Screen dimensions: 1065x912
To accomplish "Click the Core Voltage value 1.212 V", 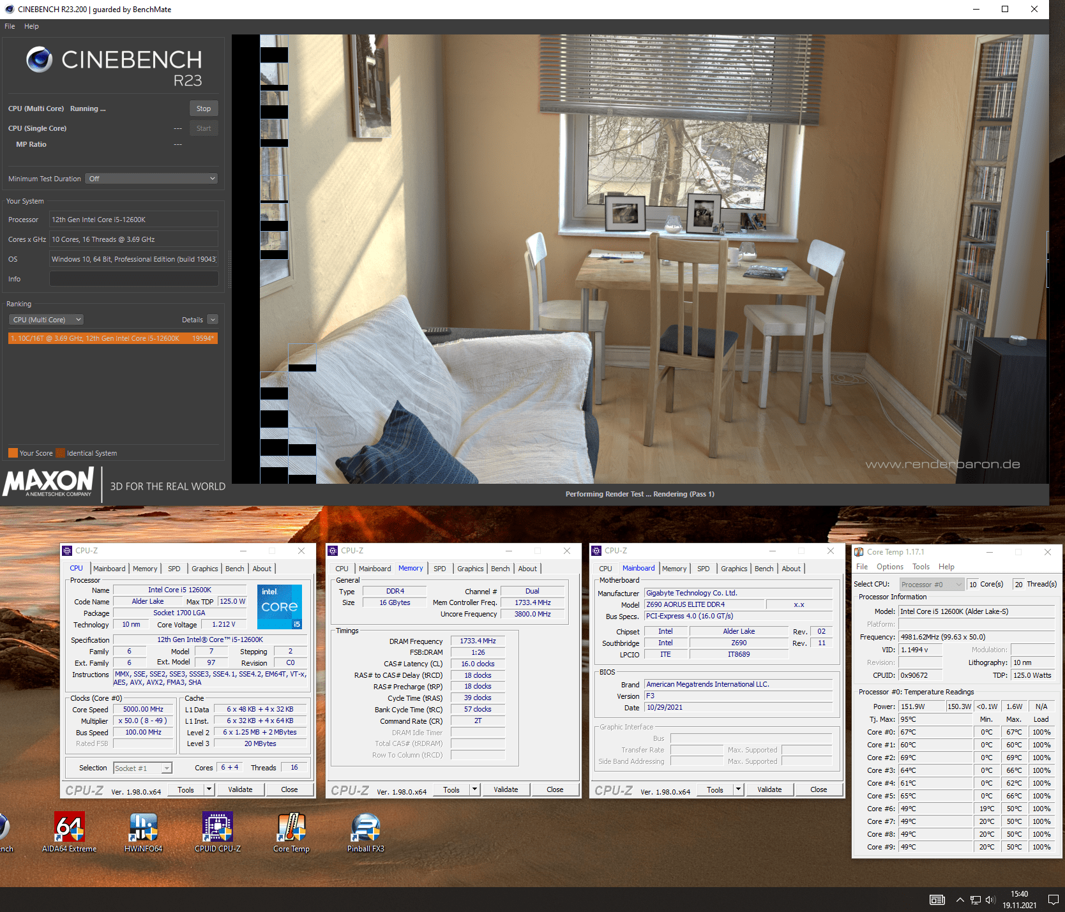I will click(223, 624).
